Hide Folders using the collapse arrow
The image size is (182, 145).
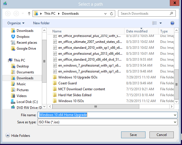pyautogui.click(x=8, y=135)
